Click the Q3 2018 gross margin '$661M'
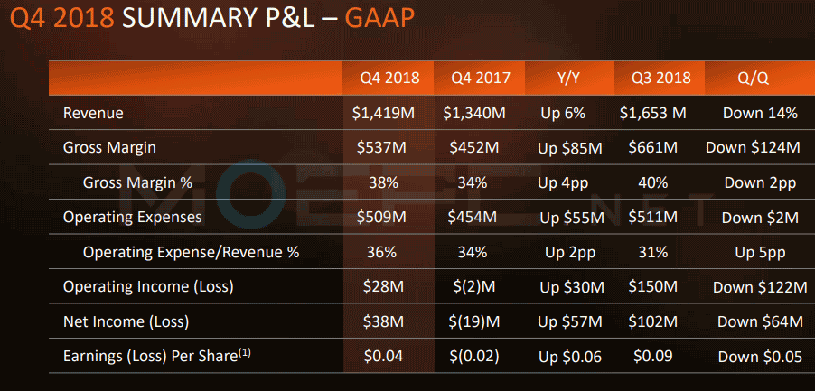 [653, 147]
